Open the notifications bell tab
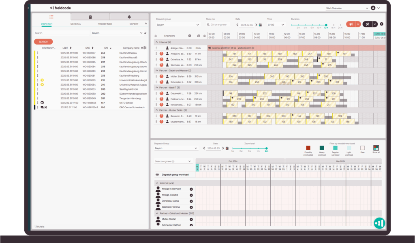 (x=129, y=17)
